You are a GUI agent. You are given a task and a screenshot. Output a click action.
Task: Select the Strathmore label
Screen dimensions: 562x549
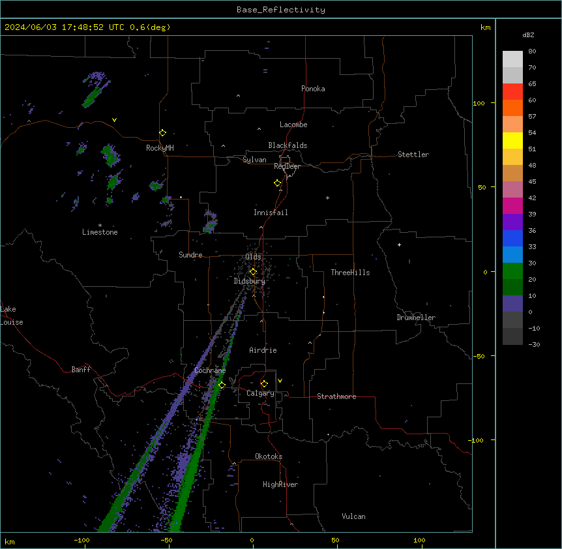336,396
